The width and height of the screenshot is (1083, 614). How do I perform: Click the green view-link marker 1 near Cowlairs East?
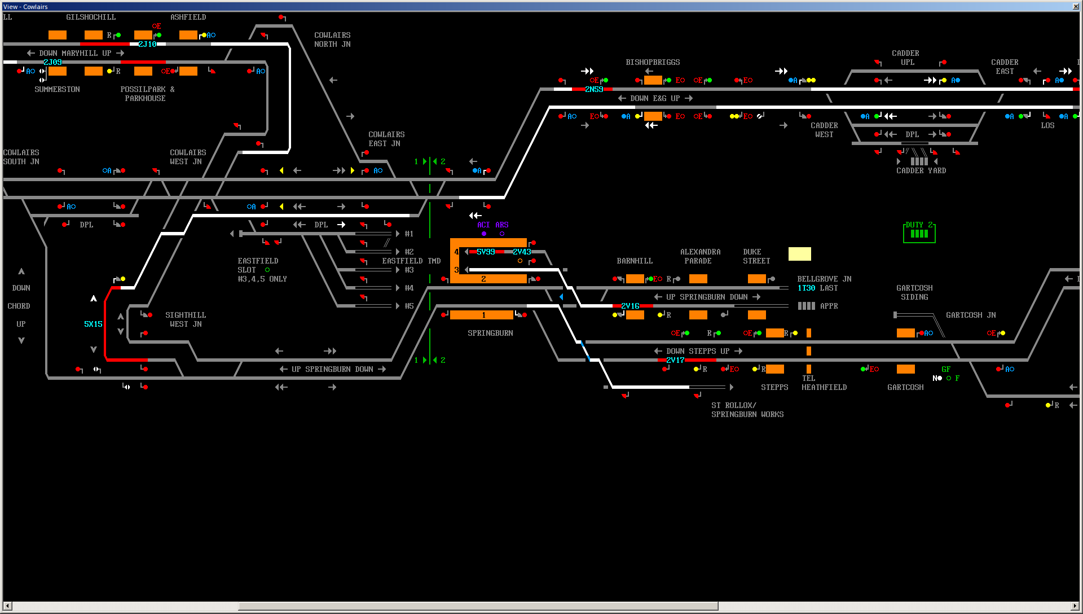click(420, 161)
